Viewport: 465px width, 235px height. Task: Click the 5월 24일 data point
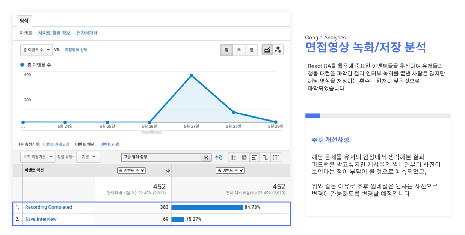tap(65, 122)
